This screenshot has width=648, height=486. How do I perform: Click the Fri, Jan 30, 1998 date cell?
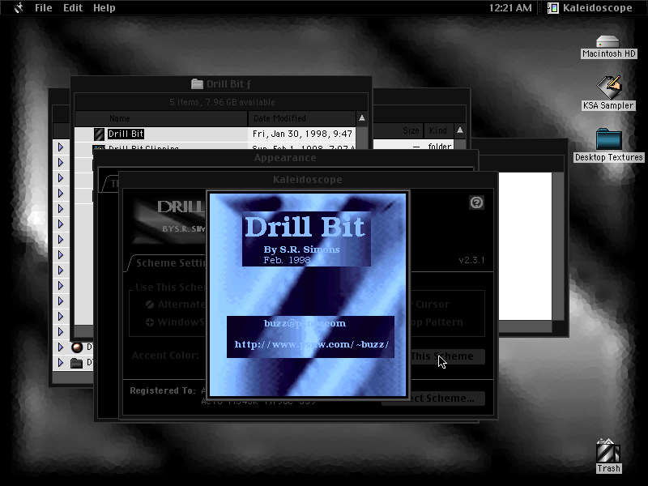302,134
